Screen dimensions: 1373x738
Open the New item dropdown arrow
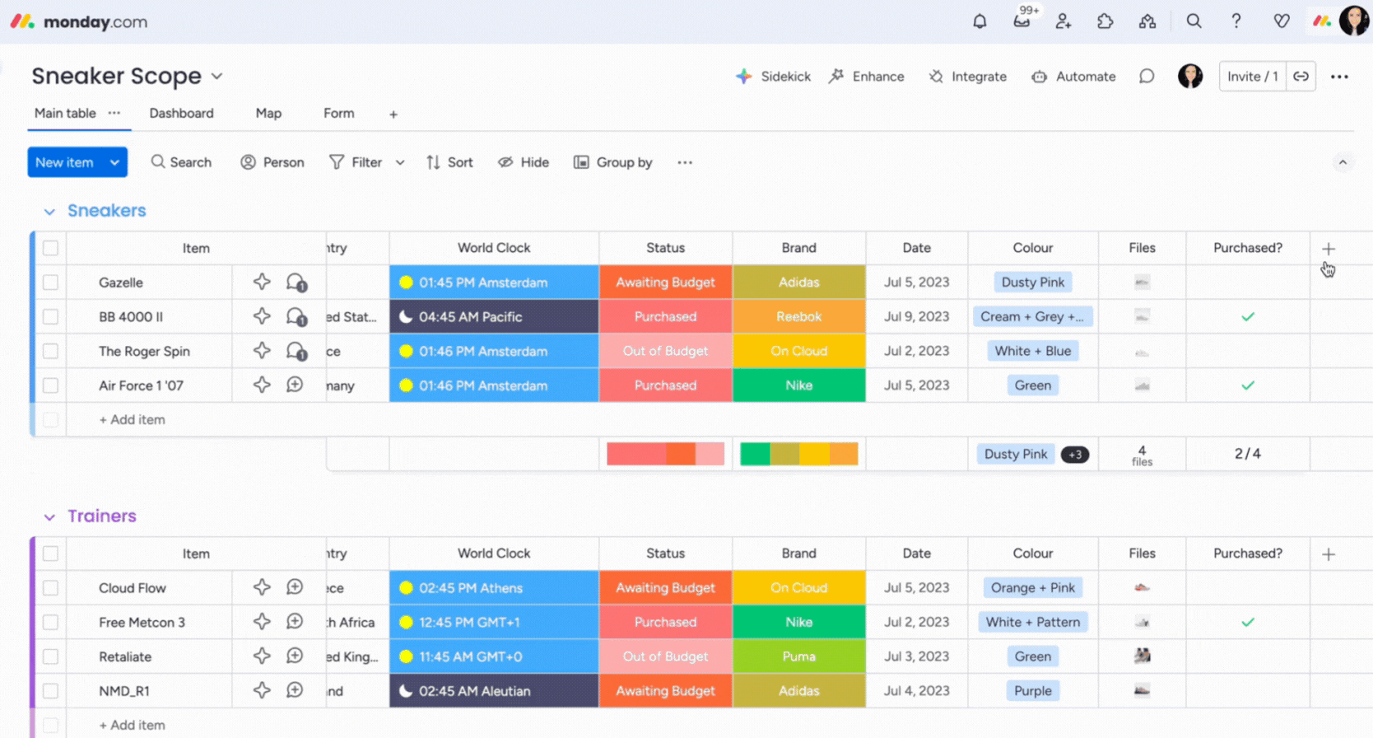[114, 162]
